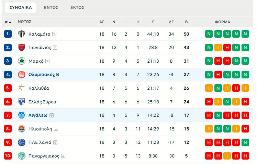
Task: Open the Ολυμπιακός Β team link
Action: 44,75
